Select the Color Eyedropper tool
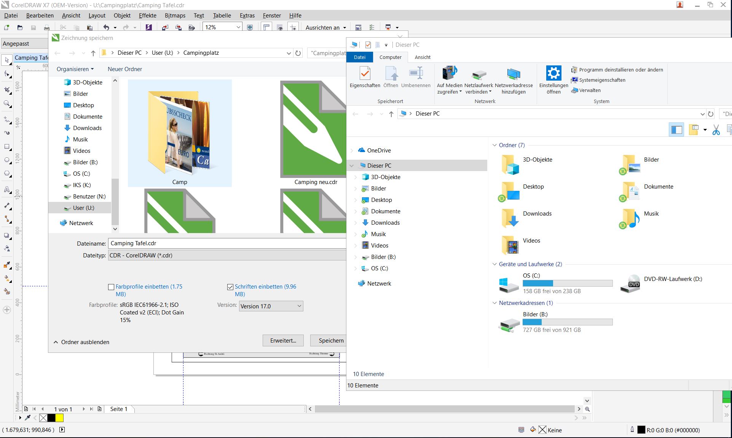This screenshot has width=732, height=438. [x=7, y=265]
